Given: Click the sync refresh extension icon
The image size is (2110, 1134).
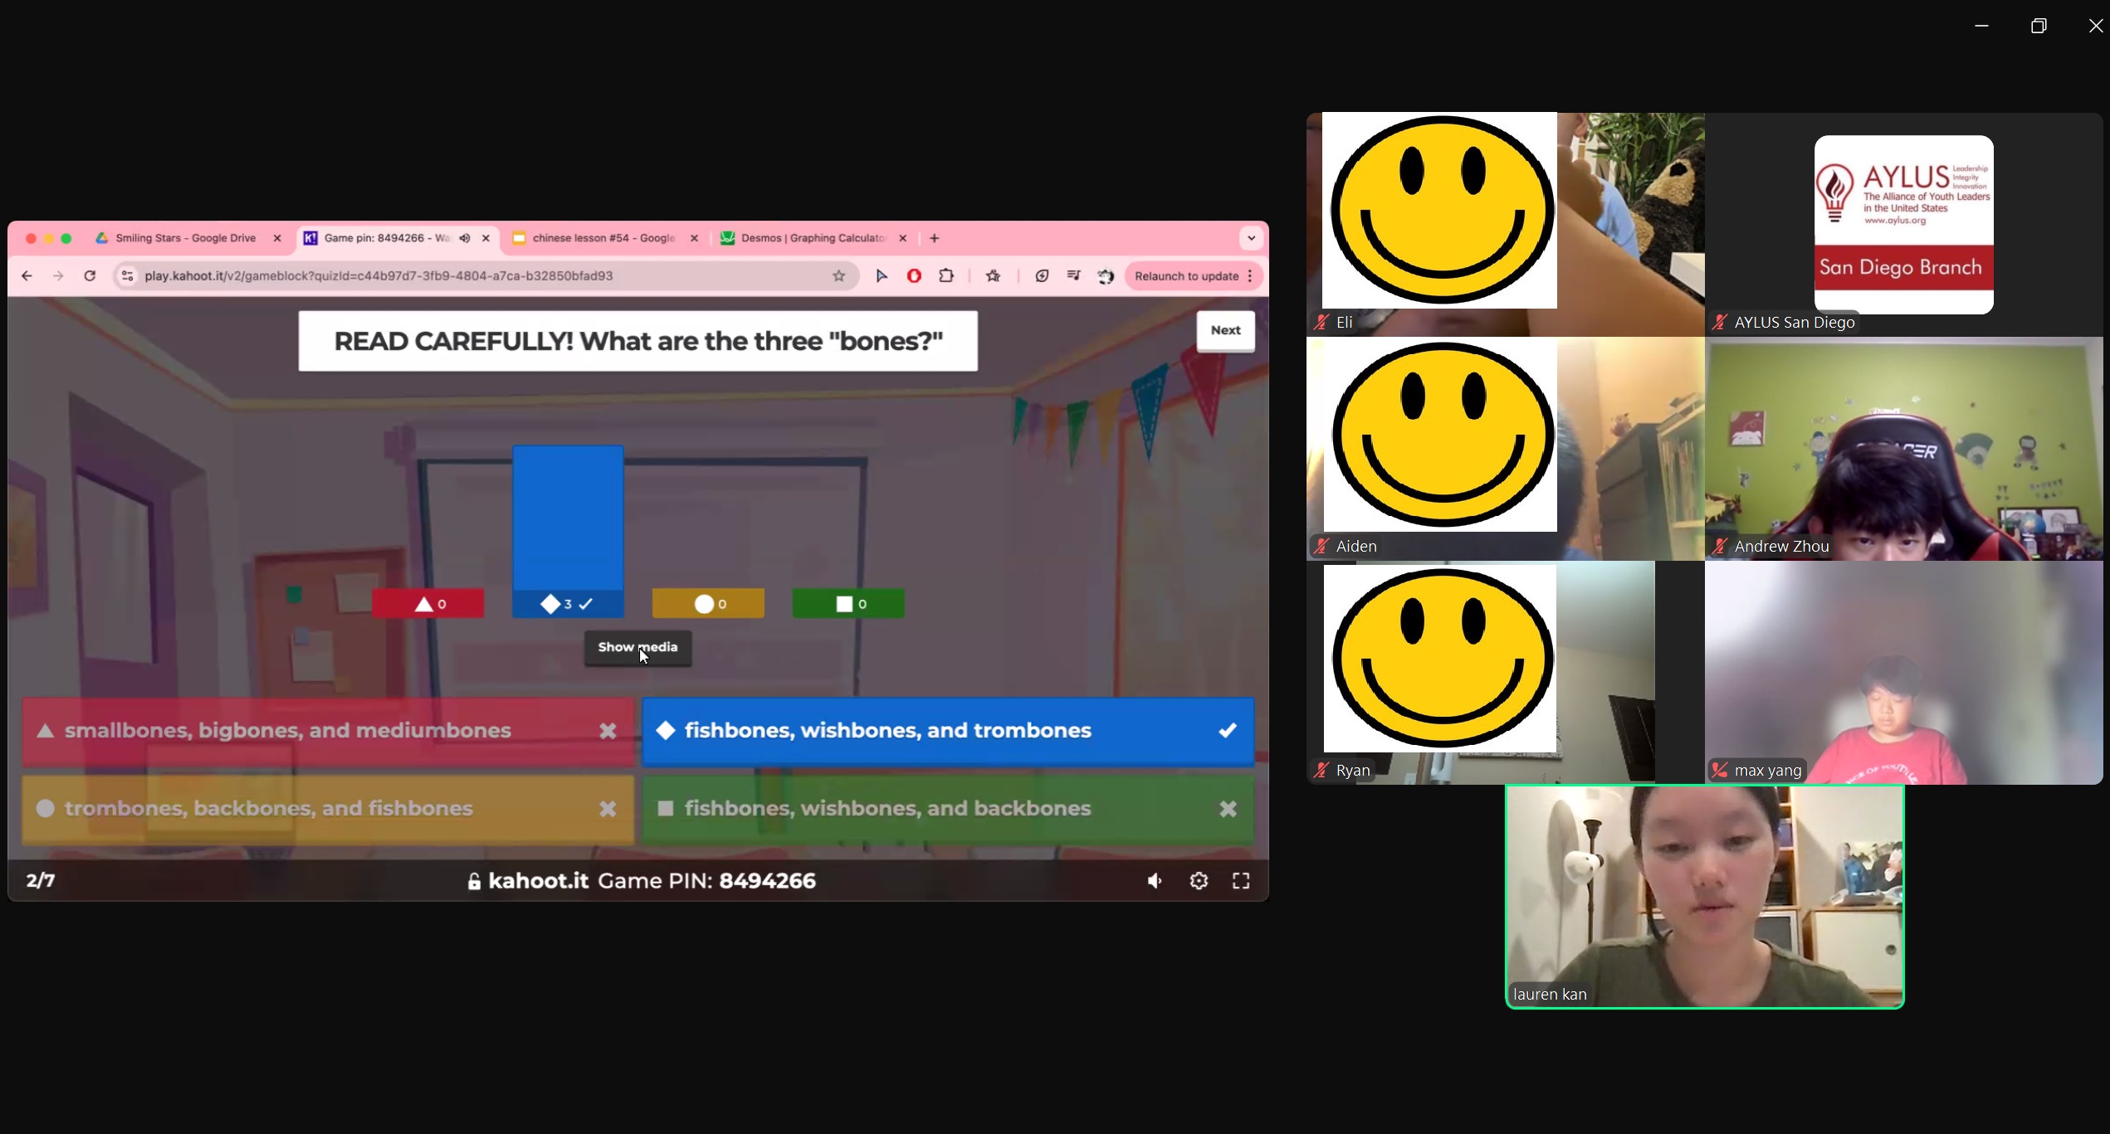Looking at the screenshot, I should (1106, 276).
